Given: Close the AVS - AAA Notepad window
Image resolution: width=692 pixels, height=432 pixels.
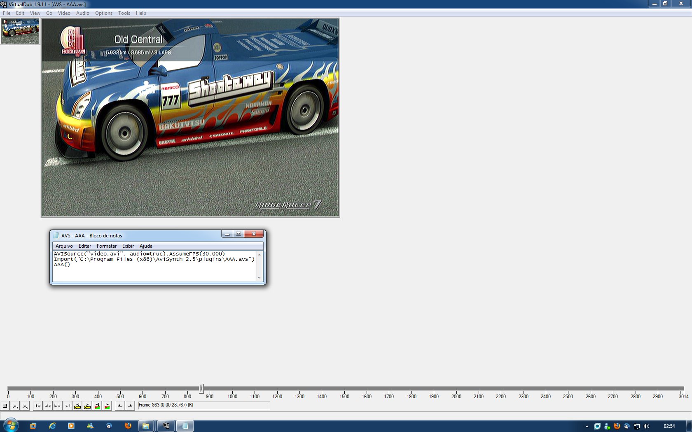Looking at the screenshot, I should click(254, 234).
